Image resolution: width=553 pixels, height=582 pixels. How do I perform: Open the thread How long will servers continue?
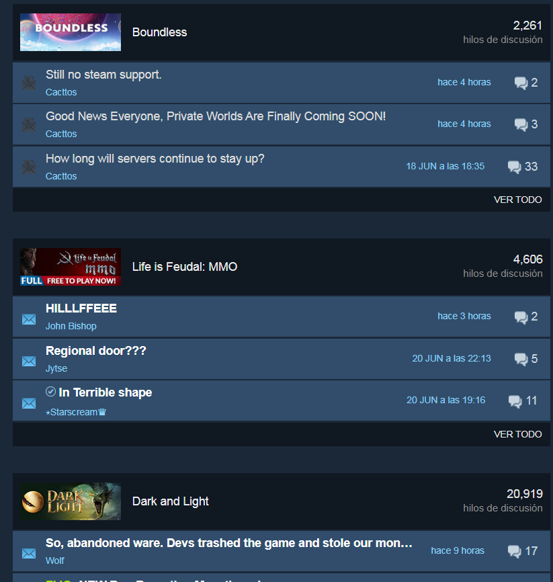[x=155, y=159]
